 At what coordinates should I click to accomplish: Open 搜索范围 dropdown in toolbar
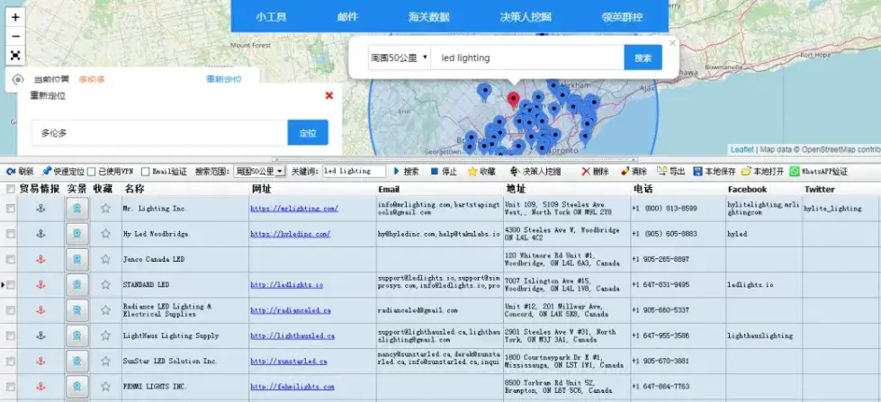click(259, 171)
